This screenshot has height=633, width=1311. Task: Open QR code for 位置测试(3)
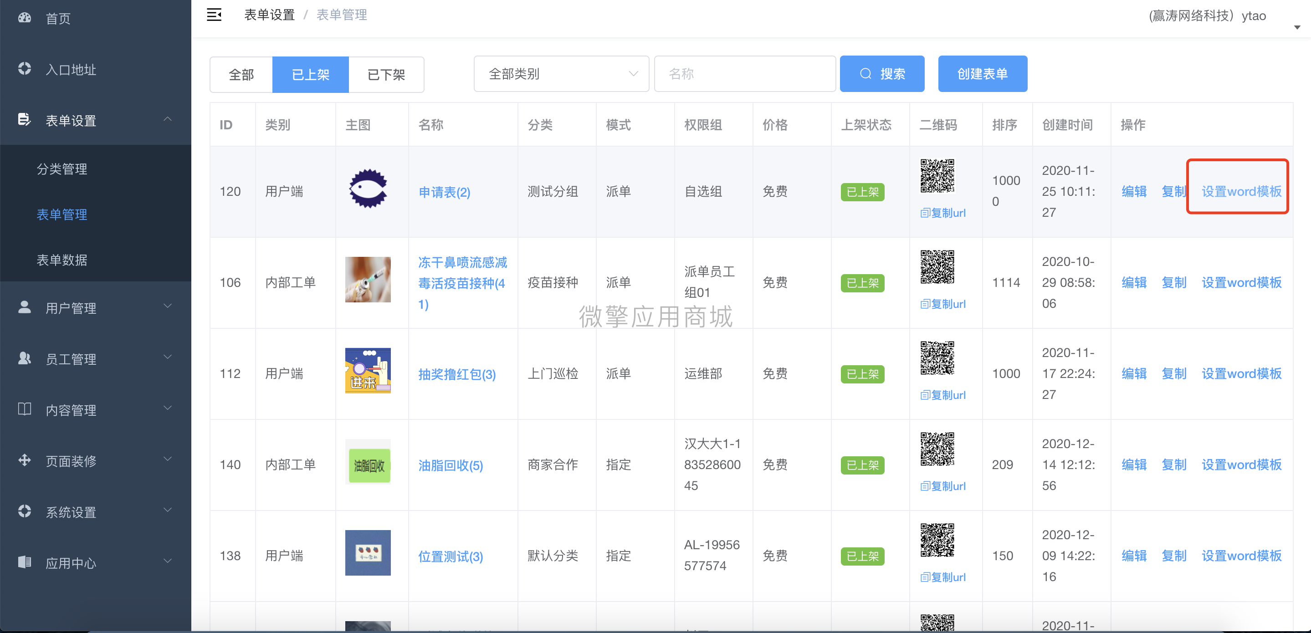(937, 541)
